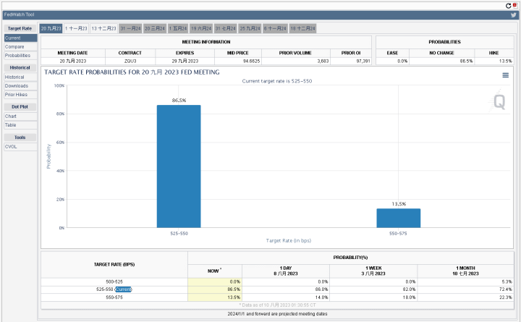
Task: Open the Compare view in sidebar
Action: click(x=20, y=47)
